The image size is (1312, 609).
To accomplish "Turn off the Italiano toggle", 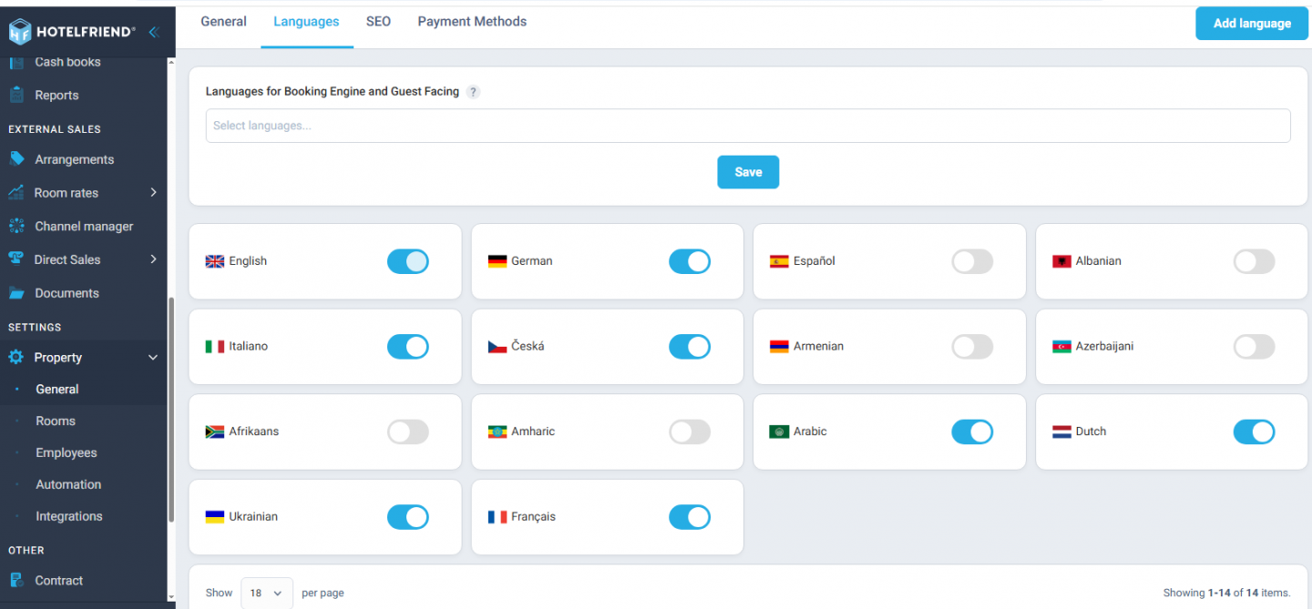I will [407, 347].
